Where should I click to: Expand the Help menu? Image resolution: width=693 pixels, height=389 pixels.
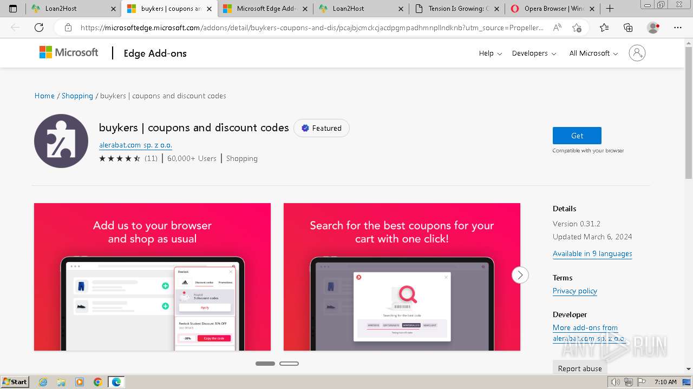coord(491,53)
